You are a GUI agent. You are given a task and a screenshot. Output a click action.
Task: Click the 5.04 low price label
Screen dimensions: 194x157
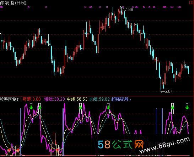(169, 91)
